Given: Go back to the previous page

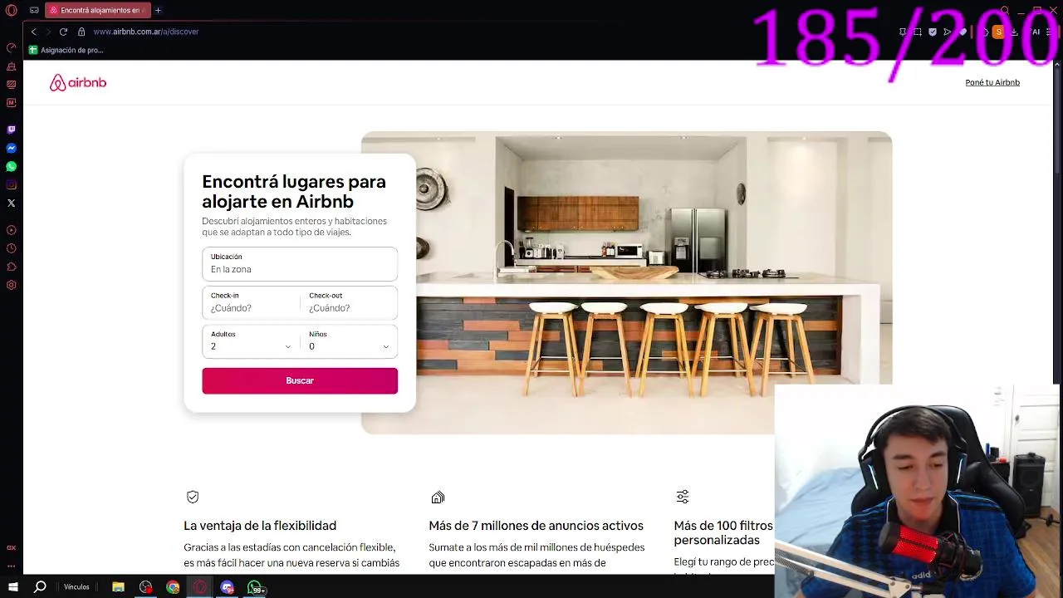Looking at the screenshot, I should [33, 32].
